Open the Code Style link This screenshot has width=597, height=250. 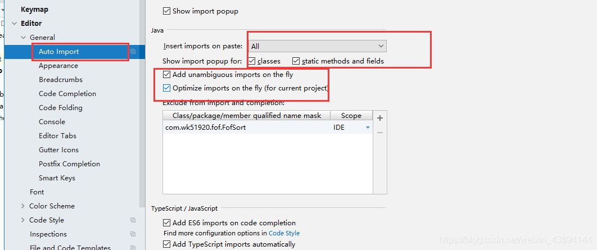[284, 233]
